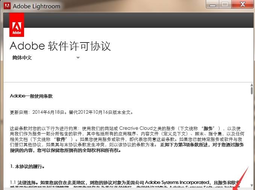The height and width of the screenshot is (190, 255).
Task: Click the license agreement scrollbar thumb
Action: click(x=252, y=90)
